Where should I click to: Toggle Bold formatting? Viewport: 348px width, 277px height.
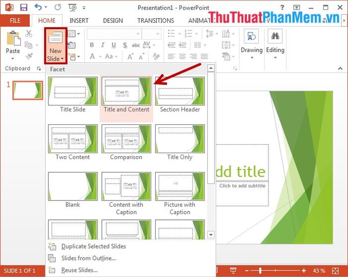(91, 45)
